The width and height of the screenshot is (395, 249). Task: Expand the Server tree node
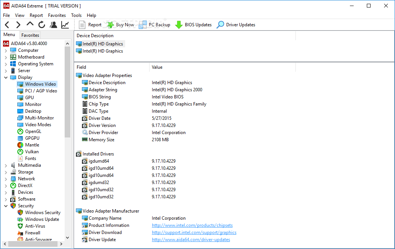tap(6, 71)
